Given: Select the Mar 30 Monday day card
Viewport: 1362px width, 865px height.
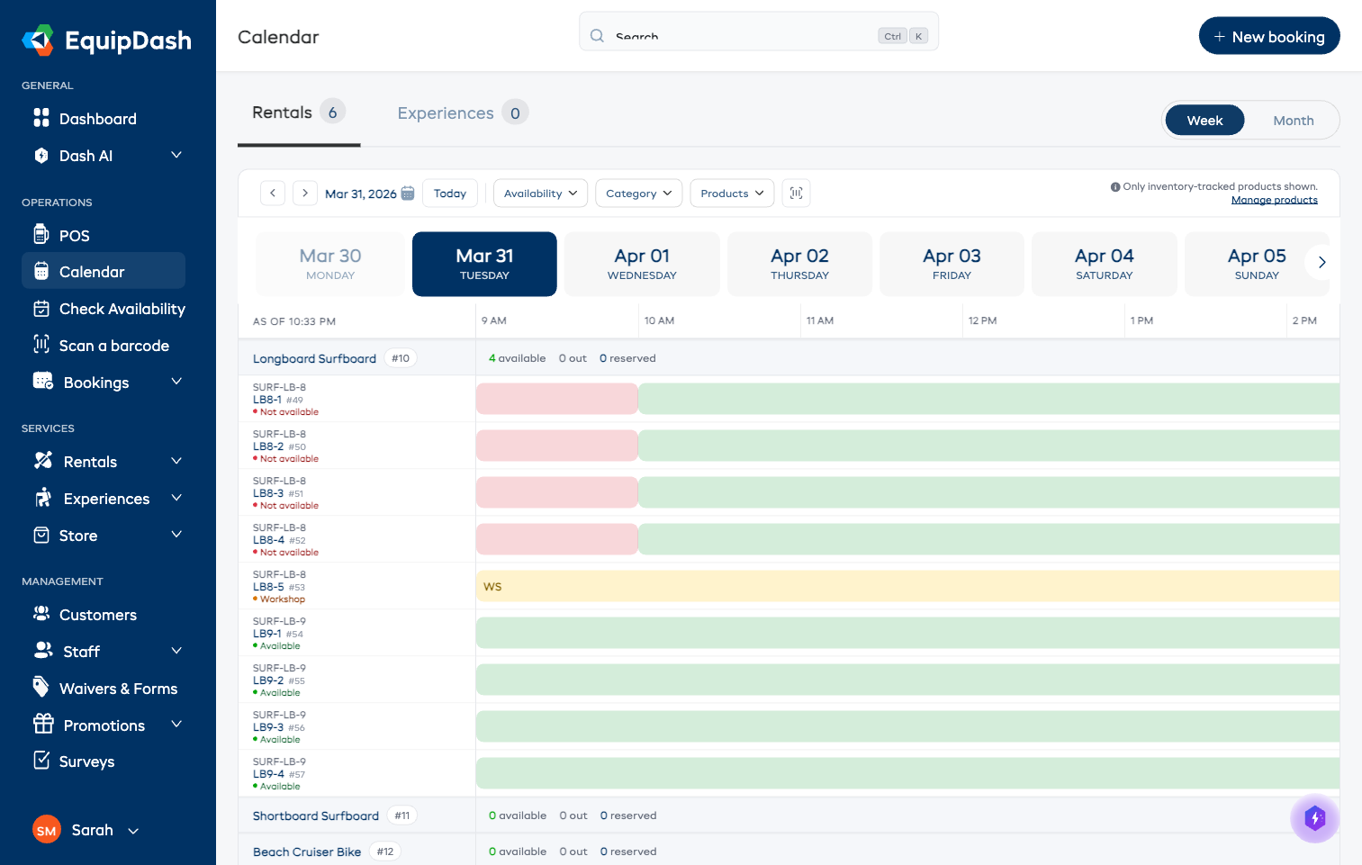Looking at the screenshot, I should [330, 264].
